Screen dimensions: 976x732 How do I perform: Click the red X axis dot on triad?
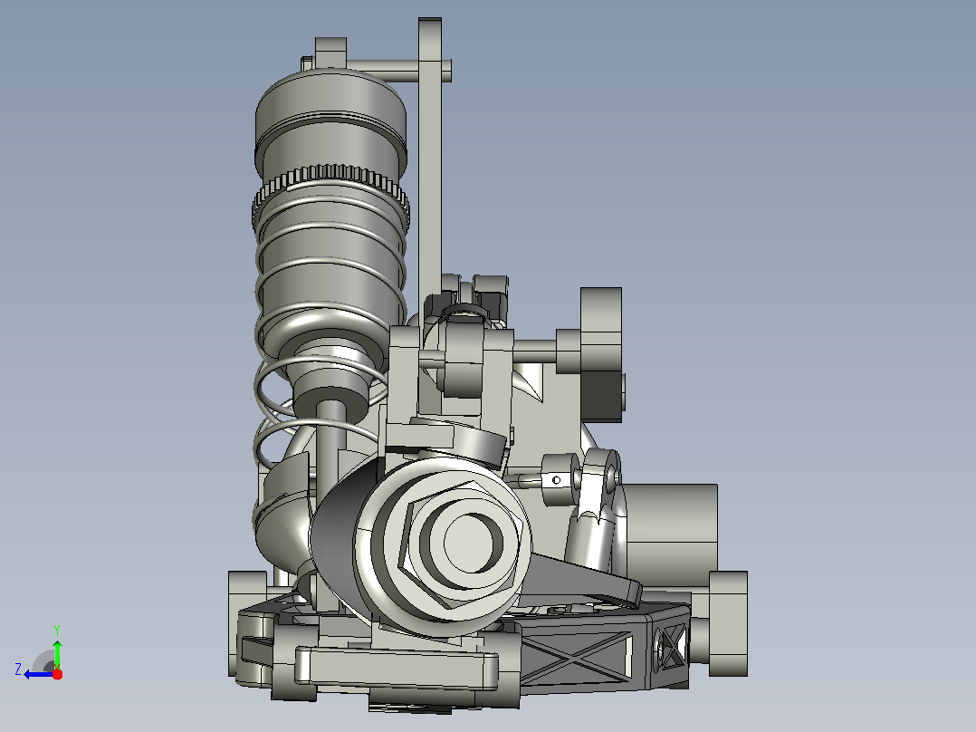[x=57, y=674]
